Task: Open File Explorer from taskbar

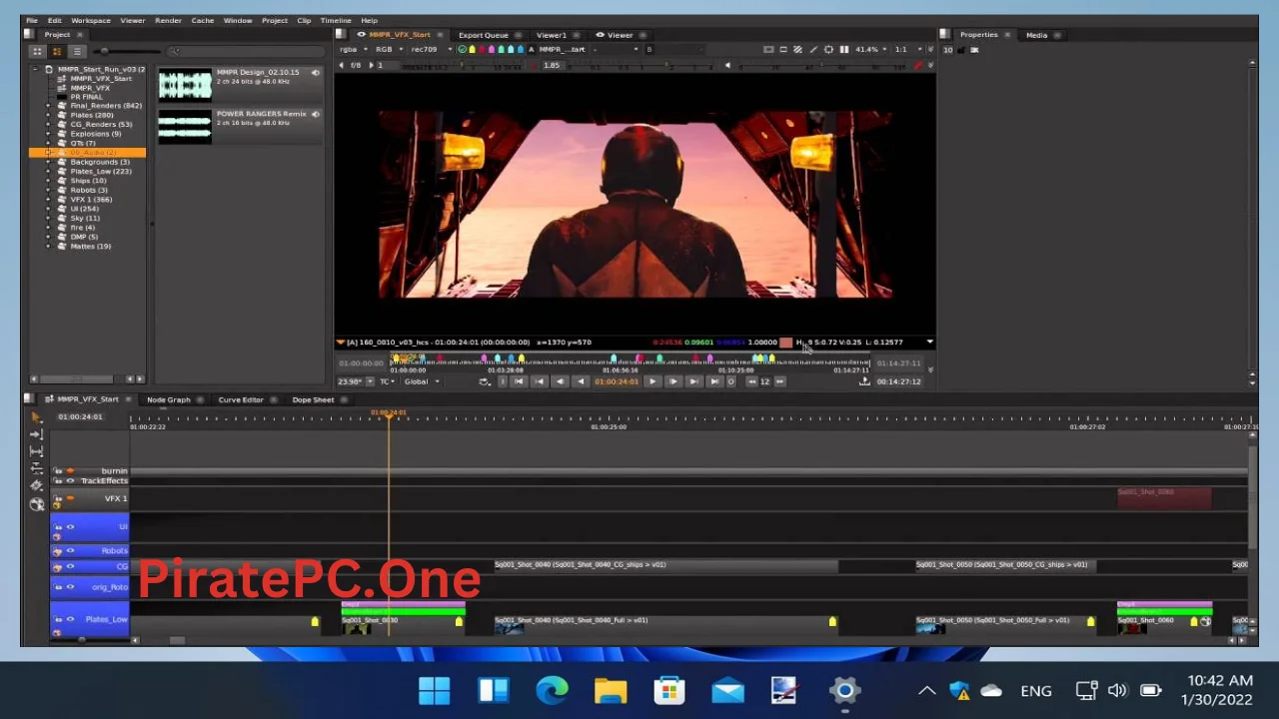Action: tap(611, 690)
